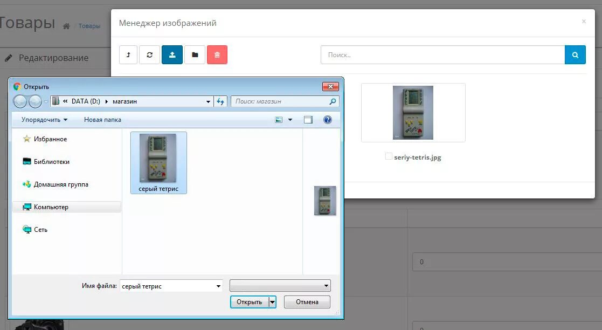Go to parent folder in image manager
Screen dimensions: 602x330
(x=128, y=54)
